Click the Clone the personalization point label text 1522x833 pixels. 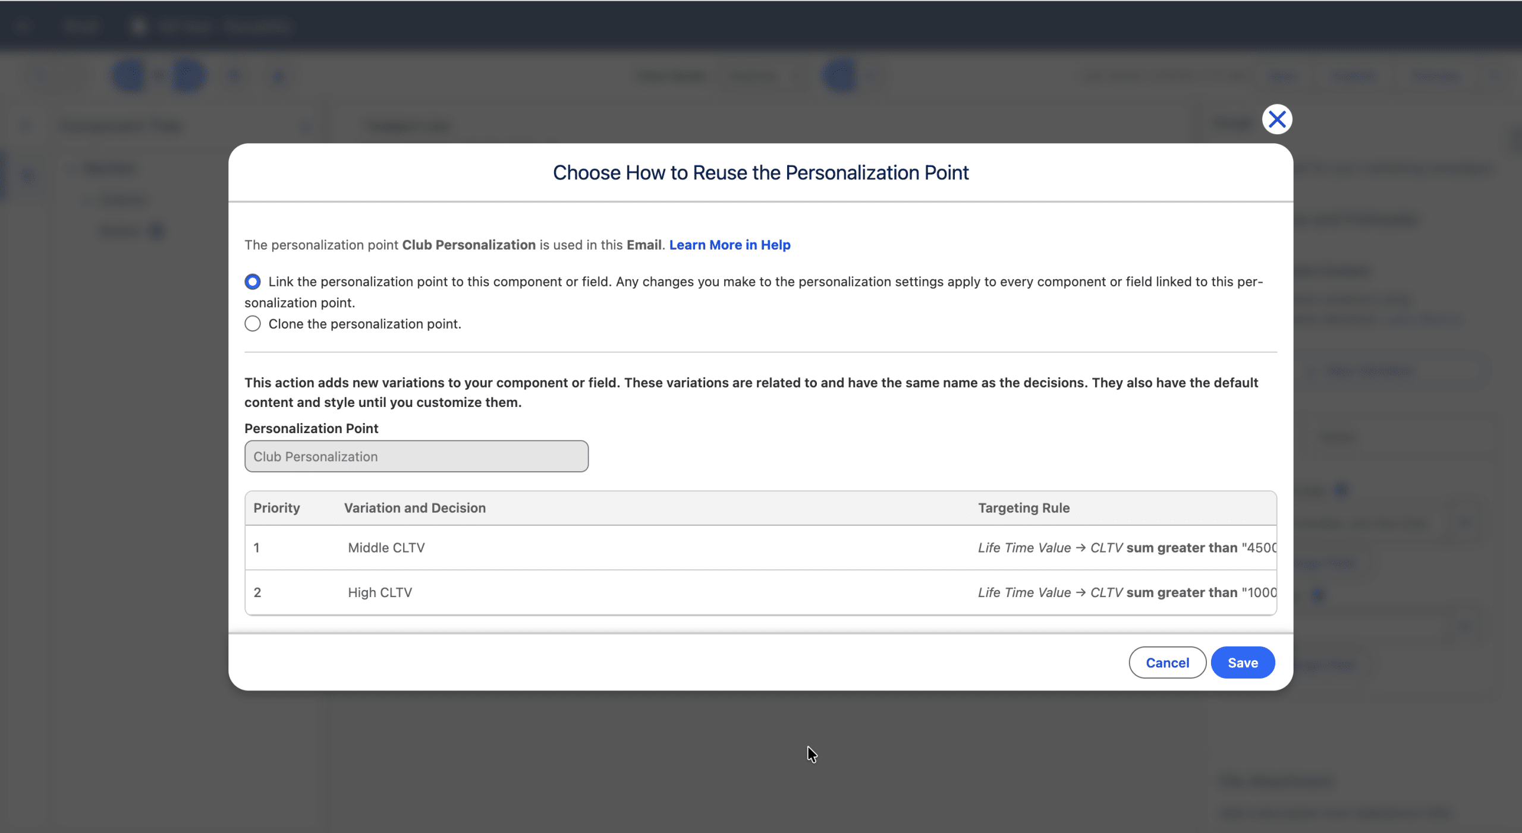[x=364, y=324]
